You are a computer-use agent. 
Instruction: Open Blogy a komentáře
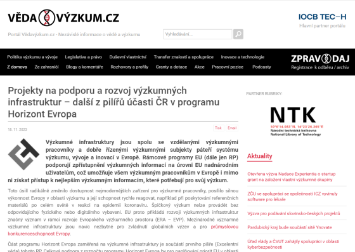tap(84, 67)
